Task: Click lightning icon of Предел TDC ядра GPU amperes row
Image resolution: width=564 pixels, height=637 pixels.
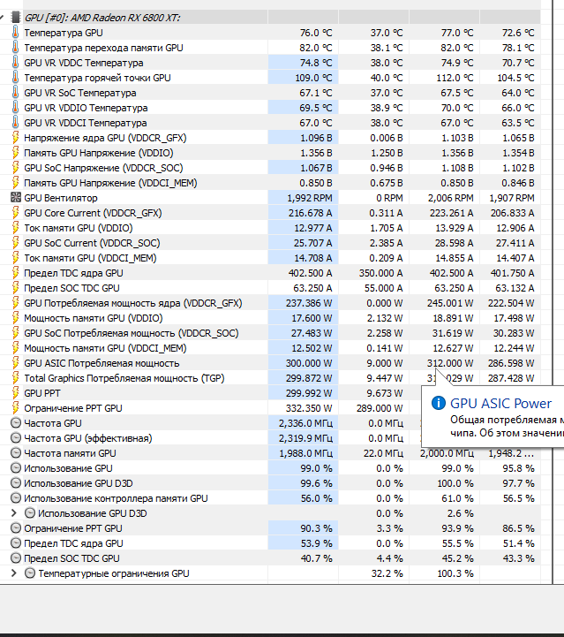Action: click(x=15, y=273)
